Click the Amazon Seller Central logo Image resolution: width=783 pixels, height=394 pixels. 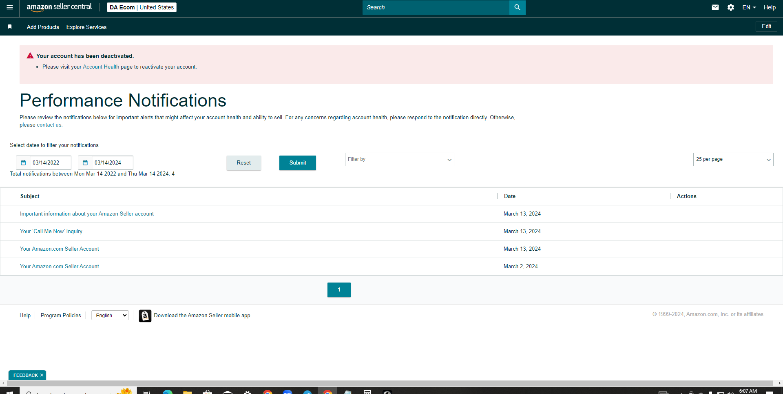click(59, 7)
